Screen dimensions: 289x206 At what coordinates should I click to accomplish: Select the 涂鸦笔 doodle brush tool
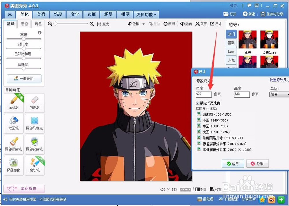point(14,103)
